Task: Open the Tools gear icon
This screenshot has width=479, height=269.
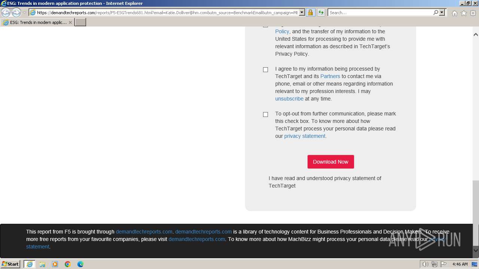Action: point(473,13)
